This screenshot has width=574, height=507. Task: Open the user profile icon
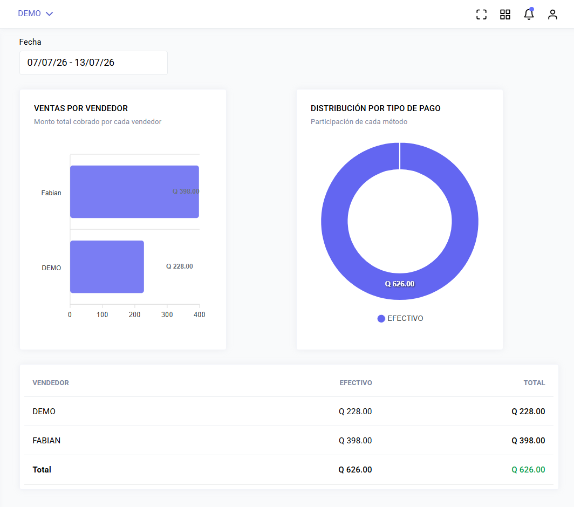point(552,14)
